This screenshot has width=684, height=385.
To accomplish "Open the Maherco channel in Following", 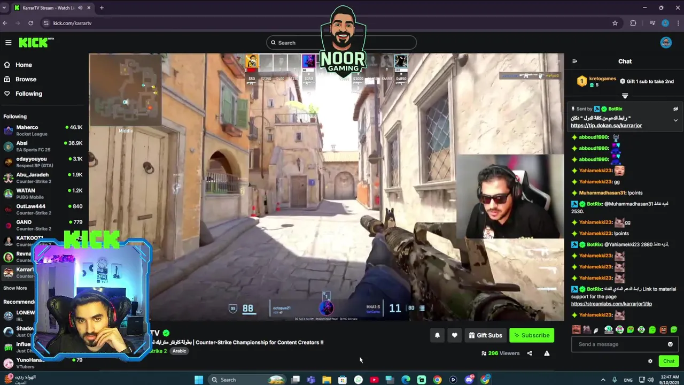I will click(x=43, y=130).
